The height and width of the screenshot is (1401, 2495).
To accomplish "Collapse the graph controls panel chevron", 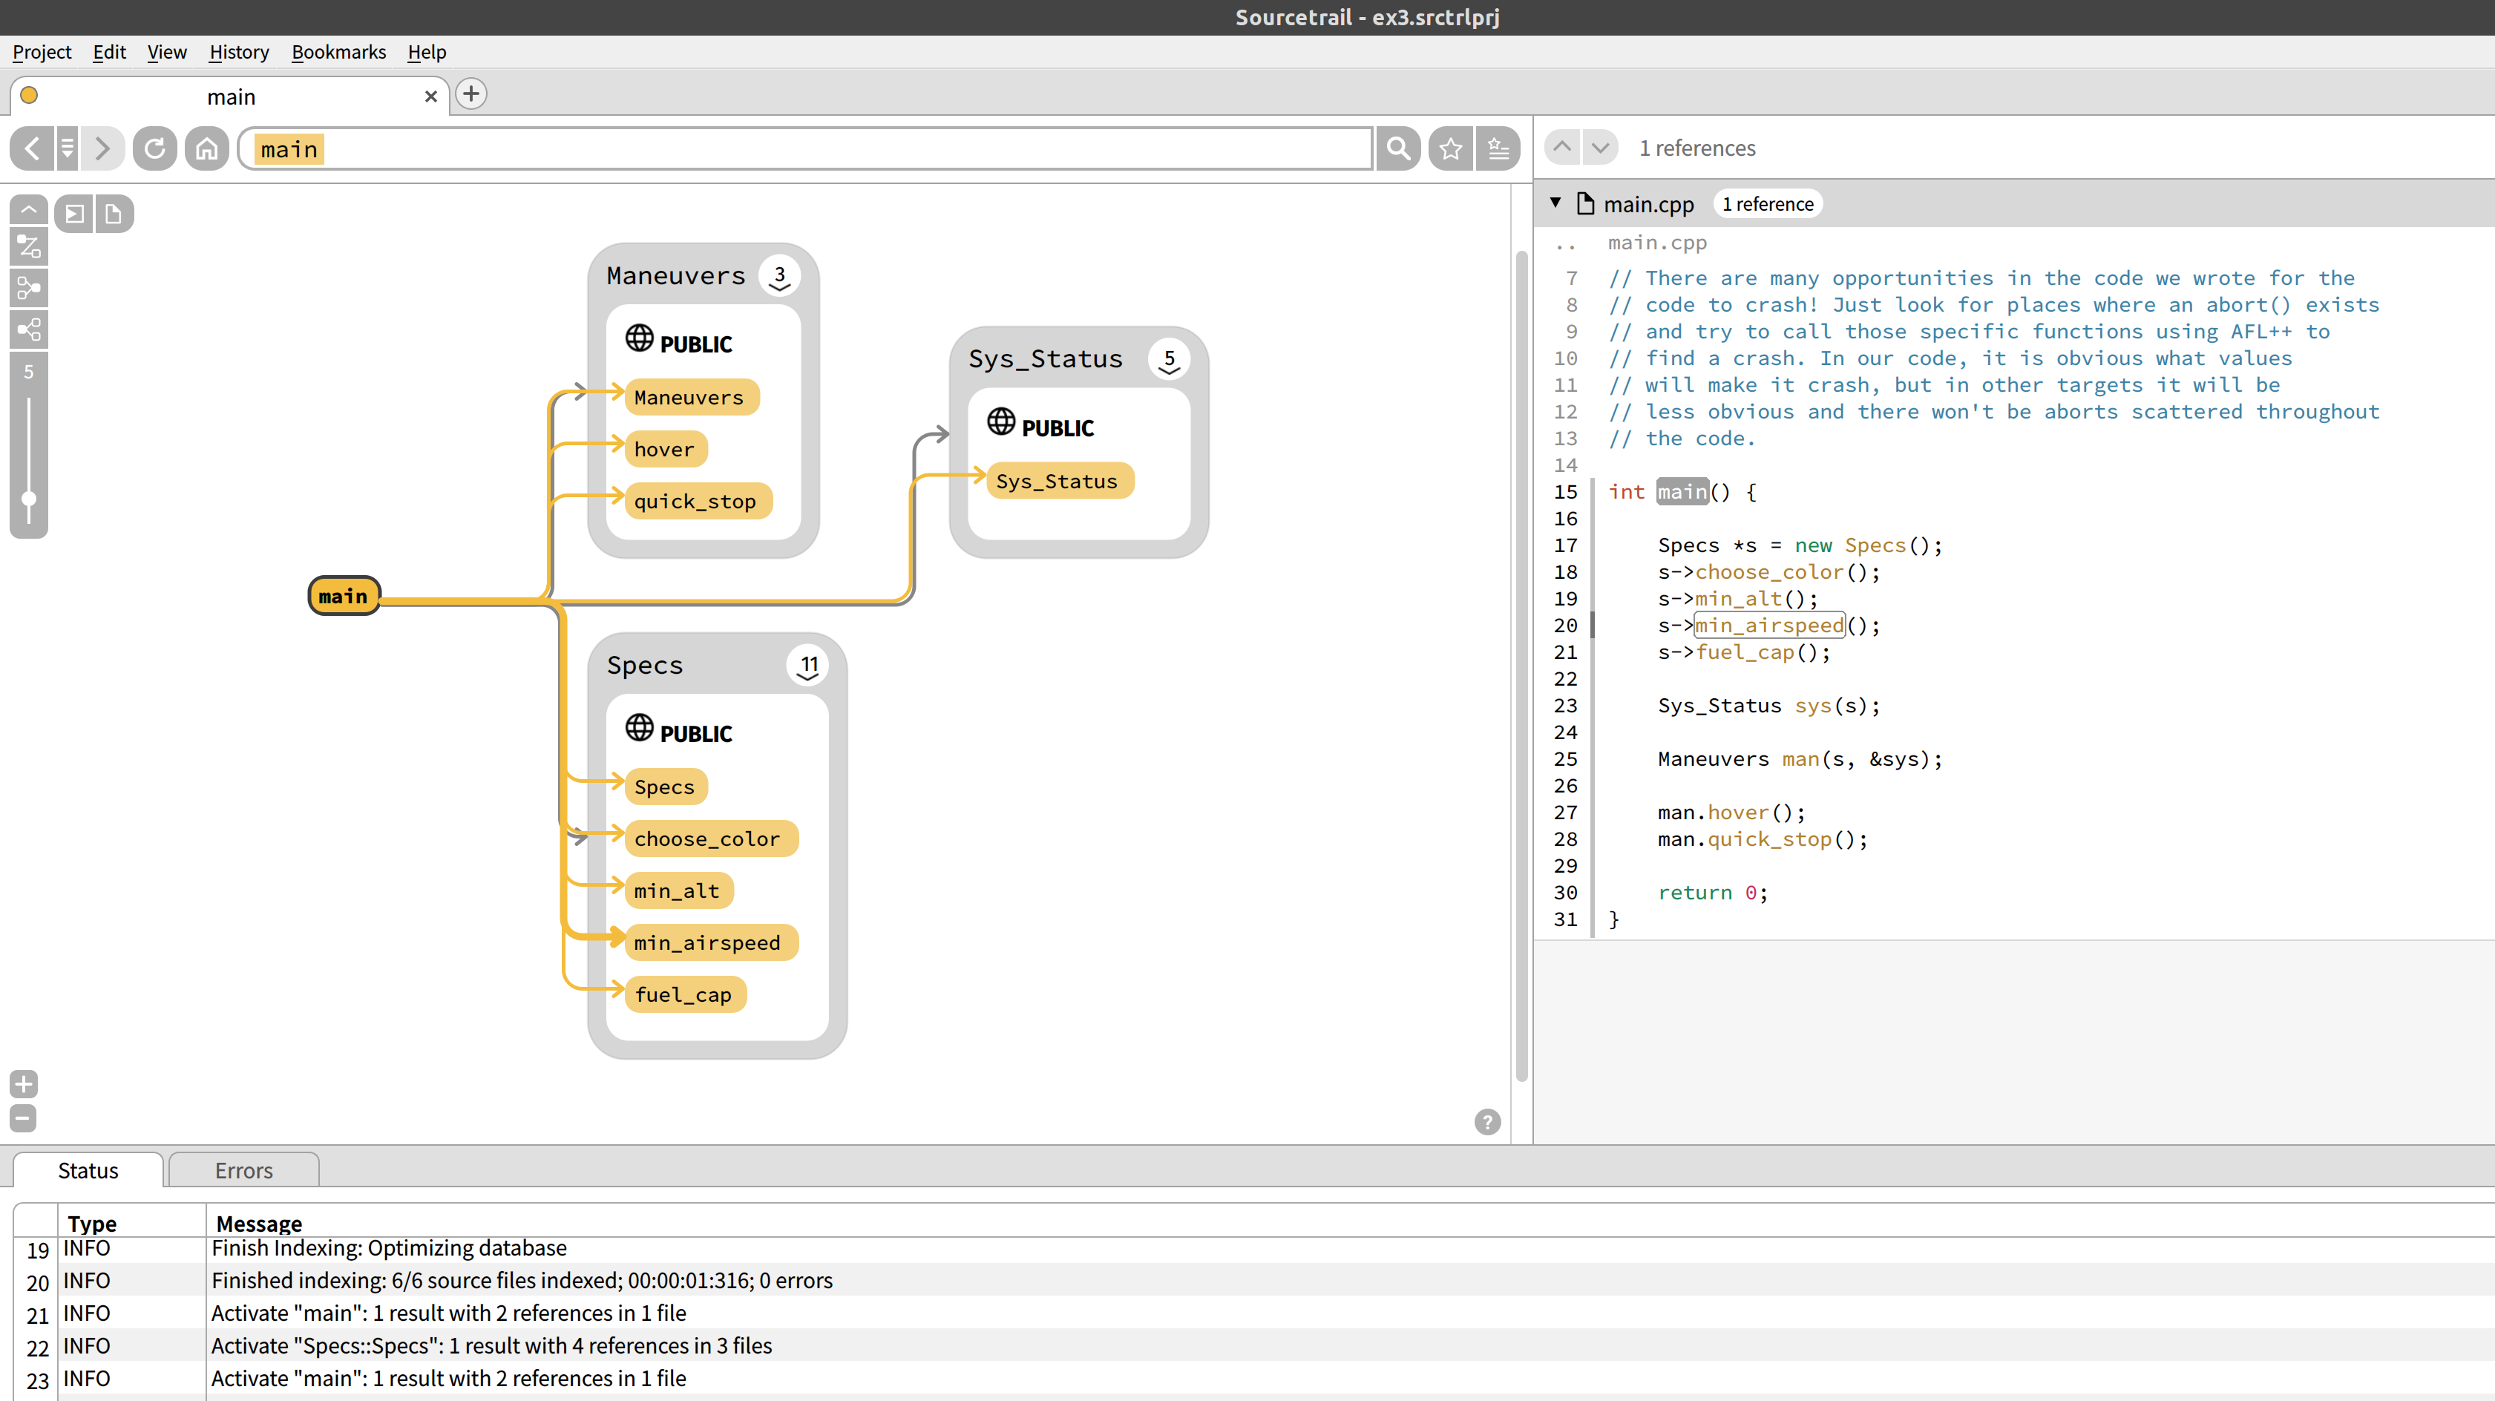I will [28, 209].
